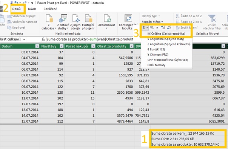Screen dimensions: 228x149
Task: Click the Aktualizovat refresh icon
Action: pyautogui.click(x=107, y=19)
